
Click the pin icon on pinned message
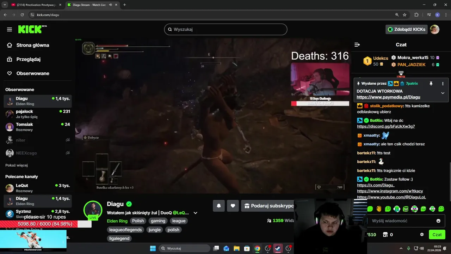coord(431,84)
